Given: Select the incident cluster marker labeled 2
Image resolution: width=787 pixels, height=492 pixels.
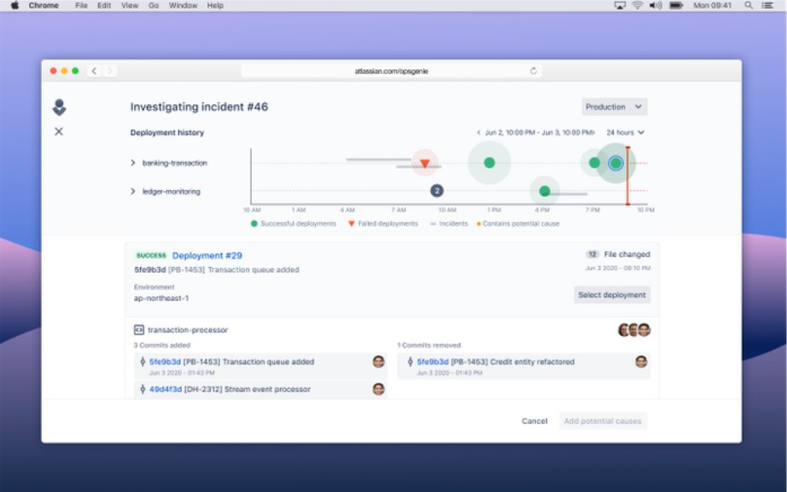Looking at the screenshot, I should click(436, 191).
